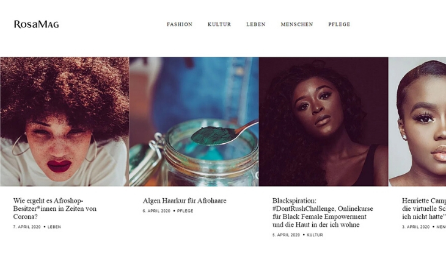Click the 3. April 2020 date label
The width and height of the screenshot is (446, 253).
416,227
